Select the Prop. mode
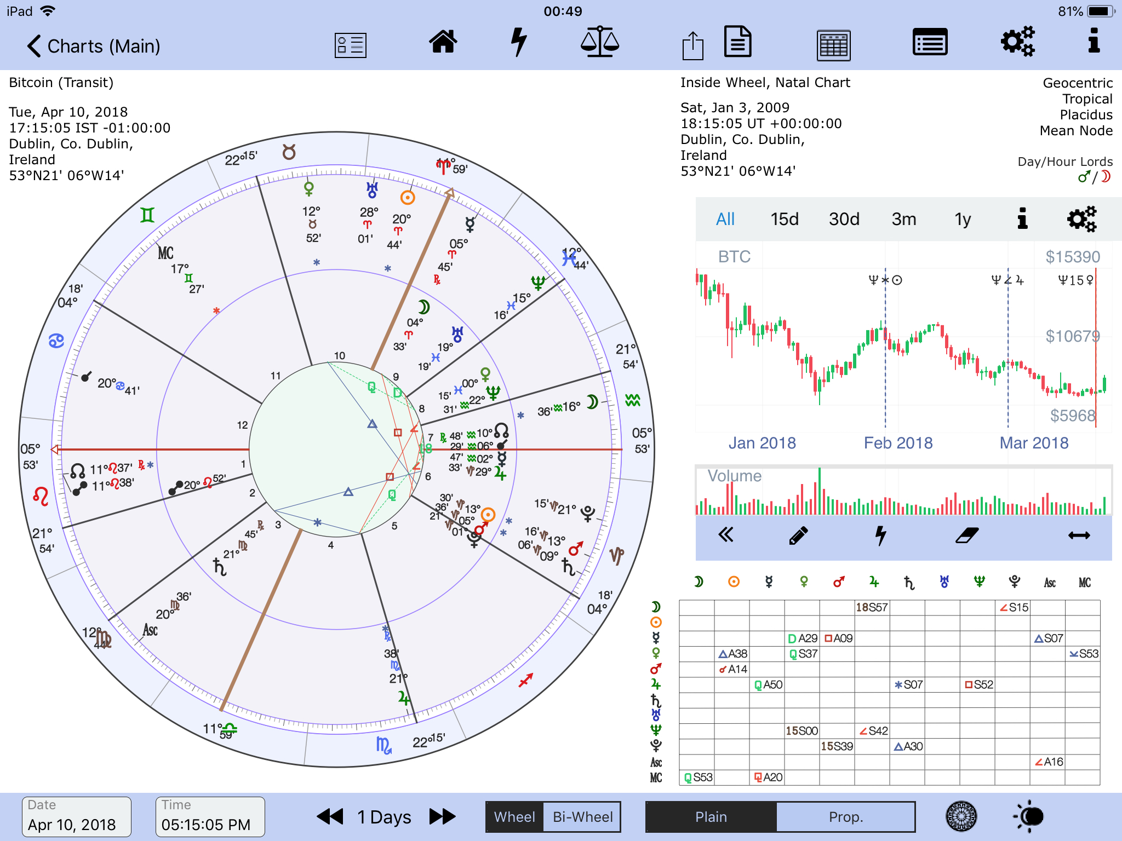This screenshot has width=1122, height=841. [846, 817]
